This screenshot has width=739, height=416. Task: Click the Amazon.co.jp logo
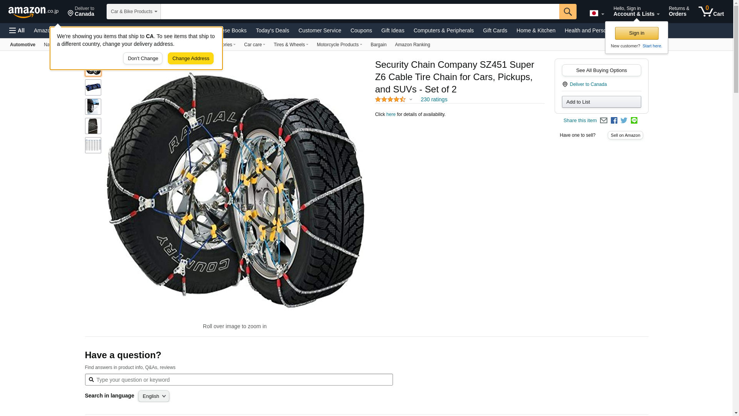click(x=33, y=12)
